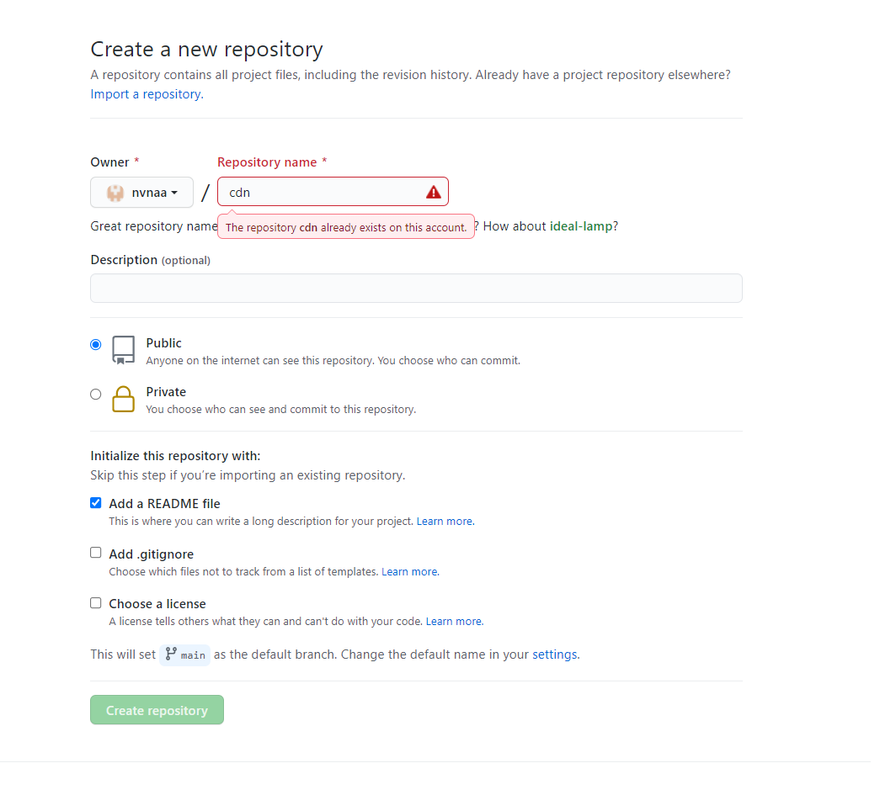Tick the Choose a license checkbox
880x795 pixels.
point(96,603)
